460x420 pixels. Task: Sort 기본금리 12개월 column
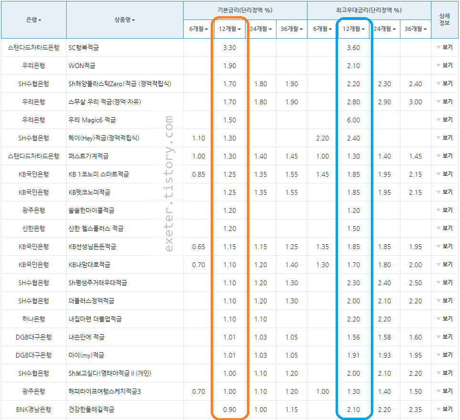click(230, 29)
